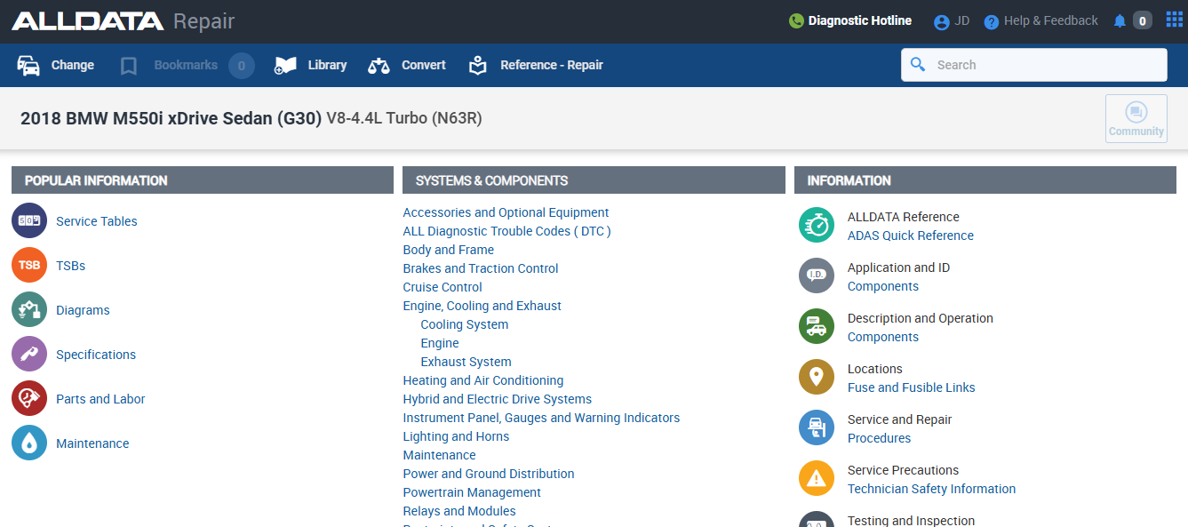Click the Convert scales icon
This screenshot has width=1188, height=527.
click(379, 66)
